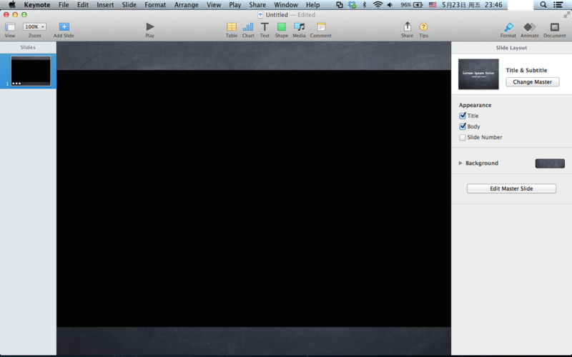Insert a Table from the toolbar

pyautogui.click(x=231, y=26)
